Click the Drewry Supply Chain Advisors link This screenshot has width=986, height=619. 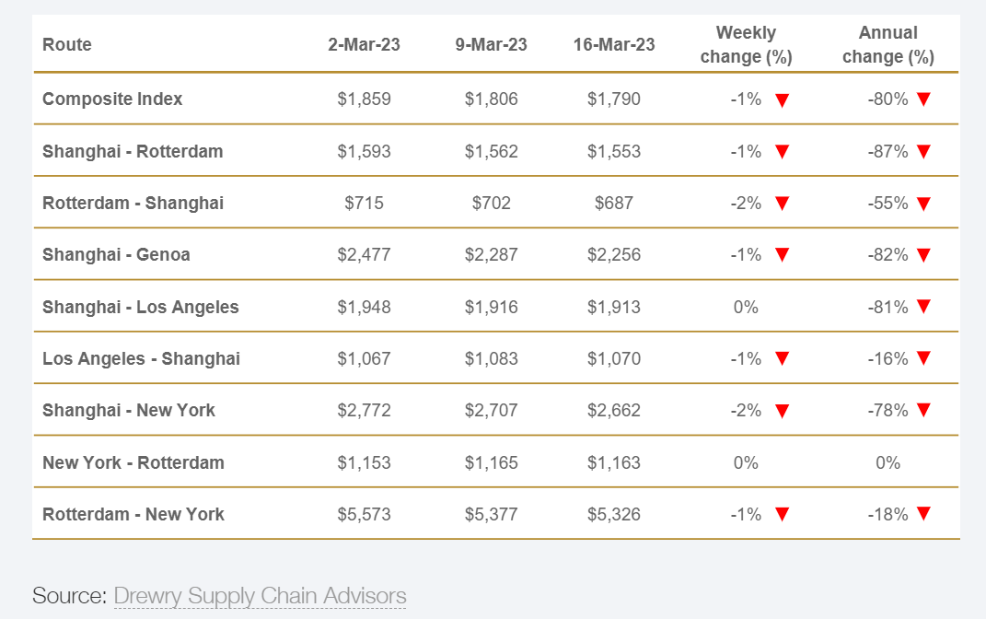click(x=260, y=595)
